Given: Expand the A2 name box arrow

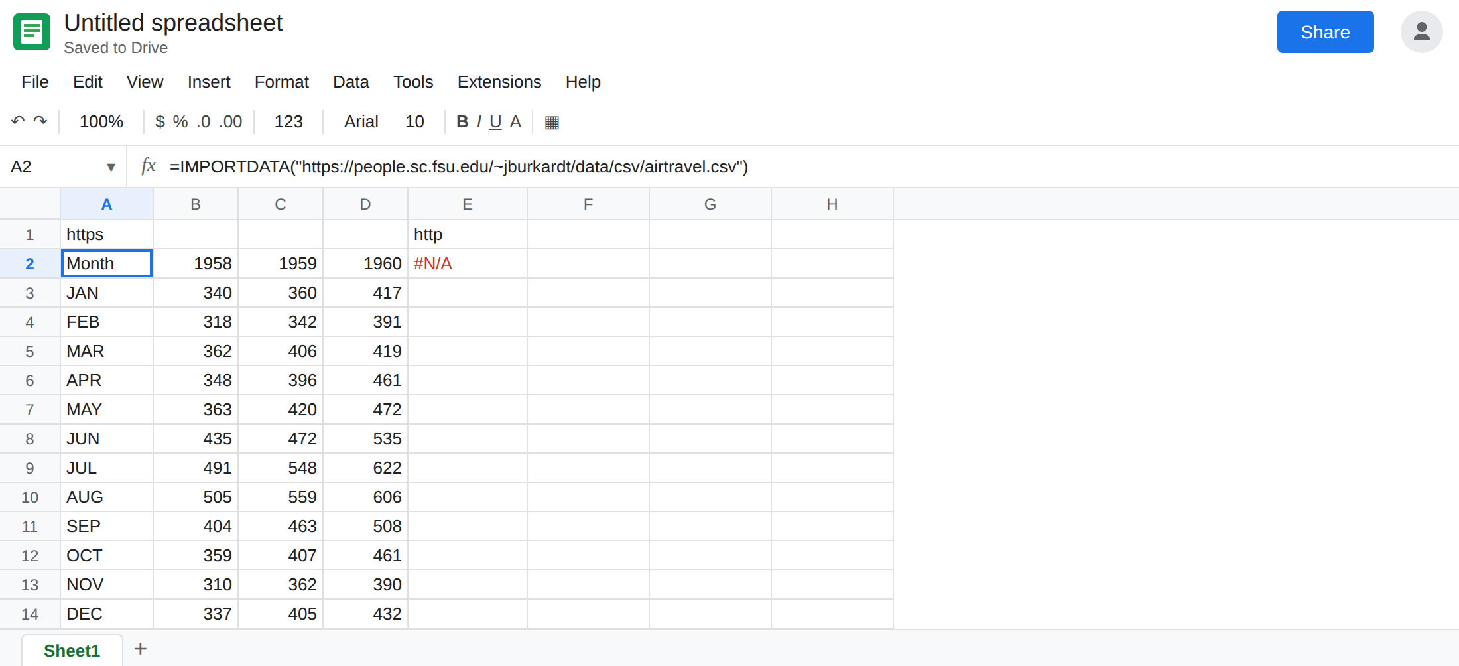Looking at the screenshot, I should pyautogui.click(x=111, y=167).
